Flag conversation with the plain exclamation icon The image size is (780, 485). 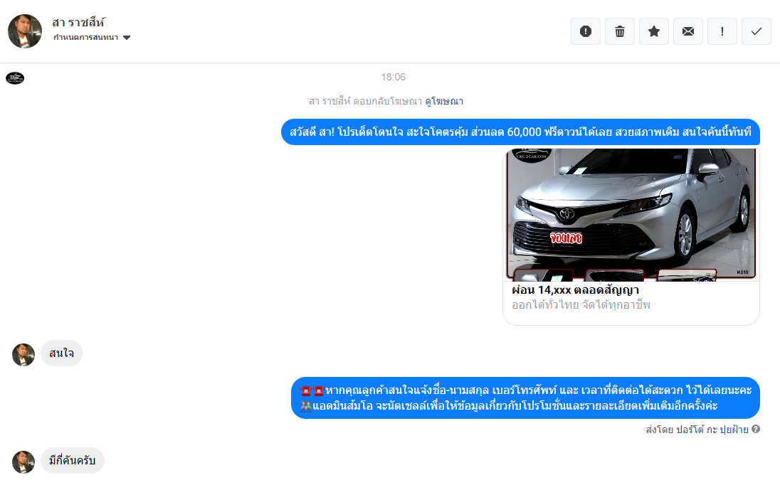click(722, 31)
